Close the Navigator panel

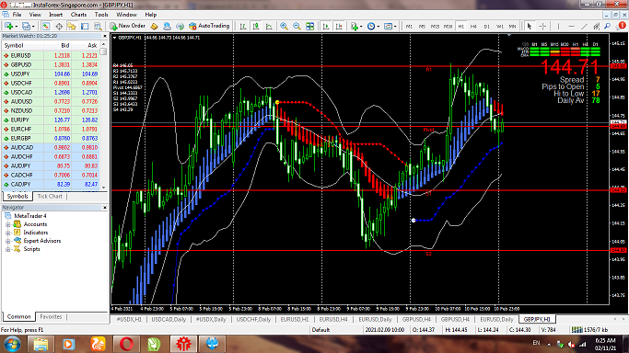(x=105, y=208)
